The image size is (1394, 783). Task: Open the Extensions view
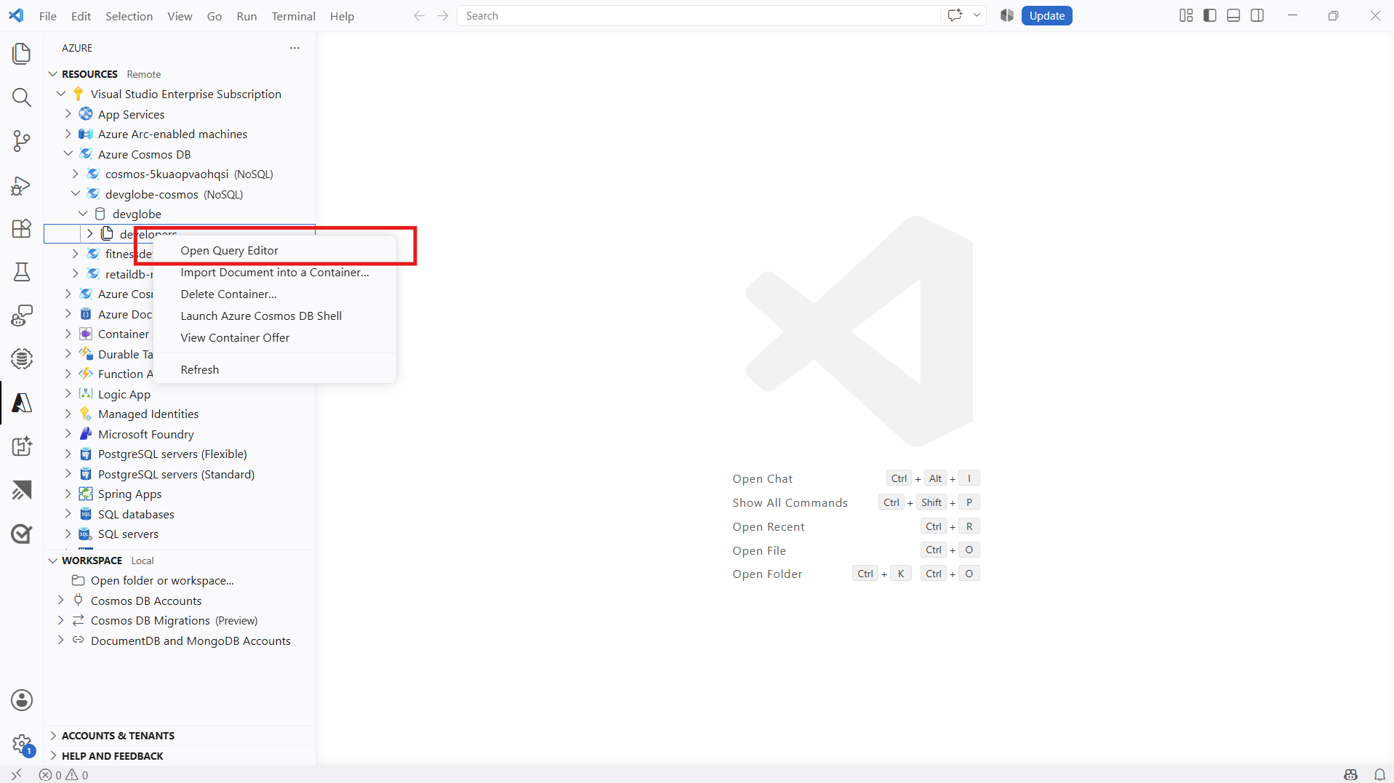[x=22, y=228]
